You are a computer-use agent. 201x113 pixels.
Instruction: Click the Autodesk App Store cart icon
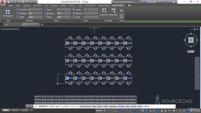[x=163, y=2]
